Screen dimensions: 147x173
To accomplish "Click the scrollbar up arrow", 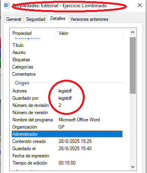I will [x=133, y=32].
